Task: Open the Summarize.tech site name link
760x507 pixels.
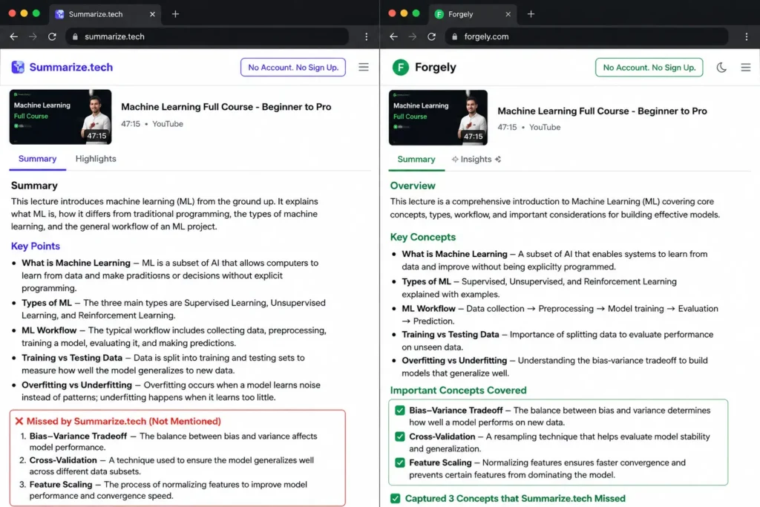Action: click(x=71, y=68)
